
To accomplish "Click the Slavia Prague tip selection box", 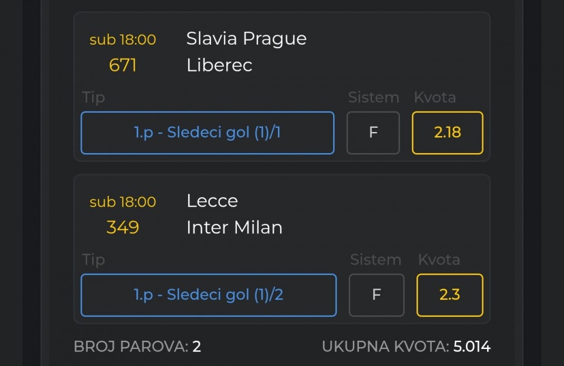I will pyautogui.click(x=207, y=133).
